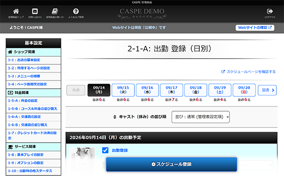The image size is (284, 176).
Task: Click the ショップ関連 section header
Action: point(34,52)
